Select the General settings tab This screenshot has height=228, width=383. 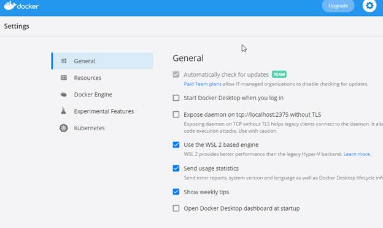103,61
